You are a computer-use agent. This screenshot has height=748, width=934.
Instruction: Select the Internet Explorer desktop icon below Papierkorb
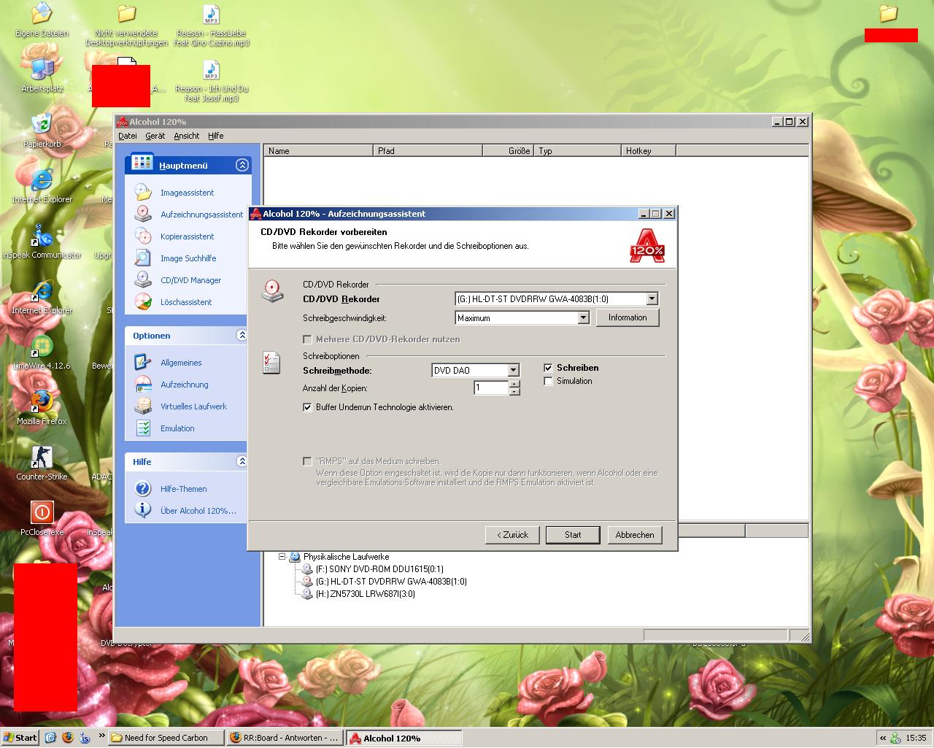coord(42,180)
